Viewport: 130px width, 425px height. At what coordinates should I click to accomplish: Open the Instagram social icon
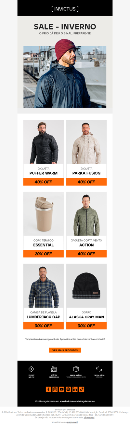(x=55, y=389)
